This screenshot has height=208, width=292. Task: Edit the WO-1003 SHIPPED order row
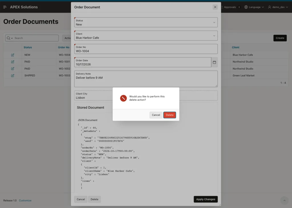pos(13,75)
